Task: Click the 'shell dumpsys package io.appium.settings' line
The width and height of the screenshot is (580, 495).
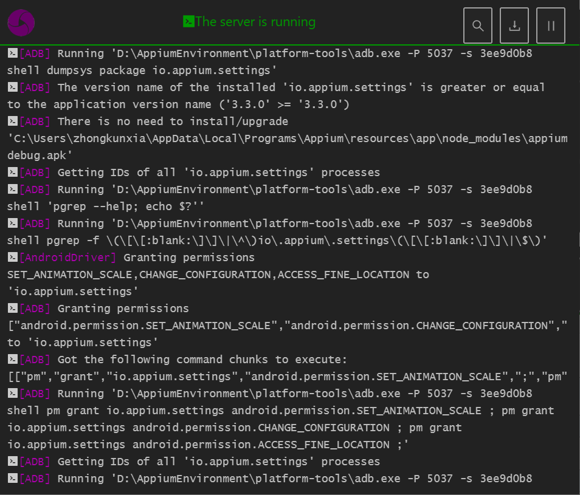Action: coord(142,70)
